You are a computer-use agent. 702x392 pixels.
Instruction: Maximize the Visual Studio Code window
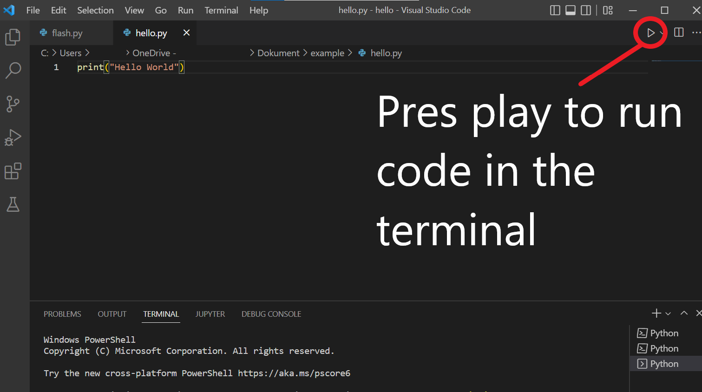coord(665,10)
